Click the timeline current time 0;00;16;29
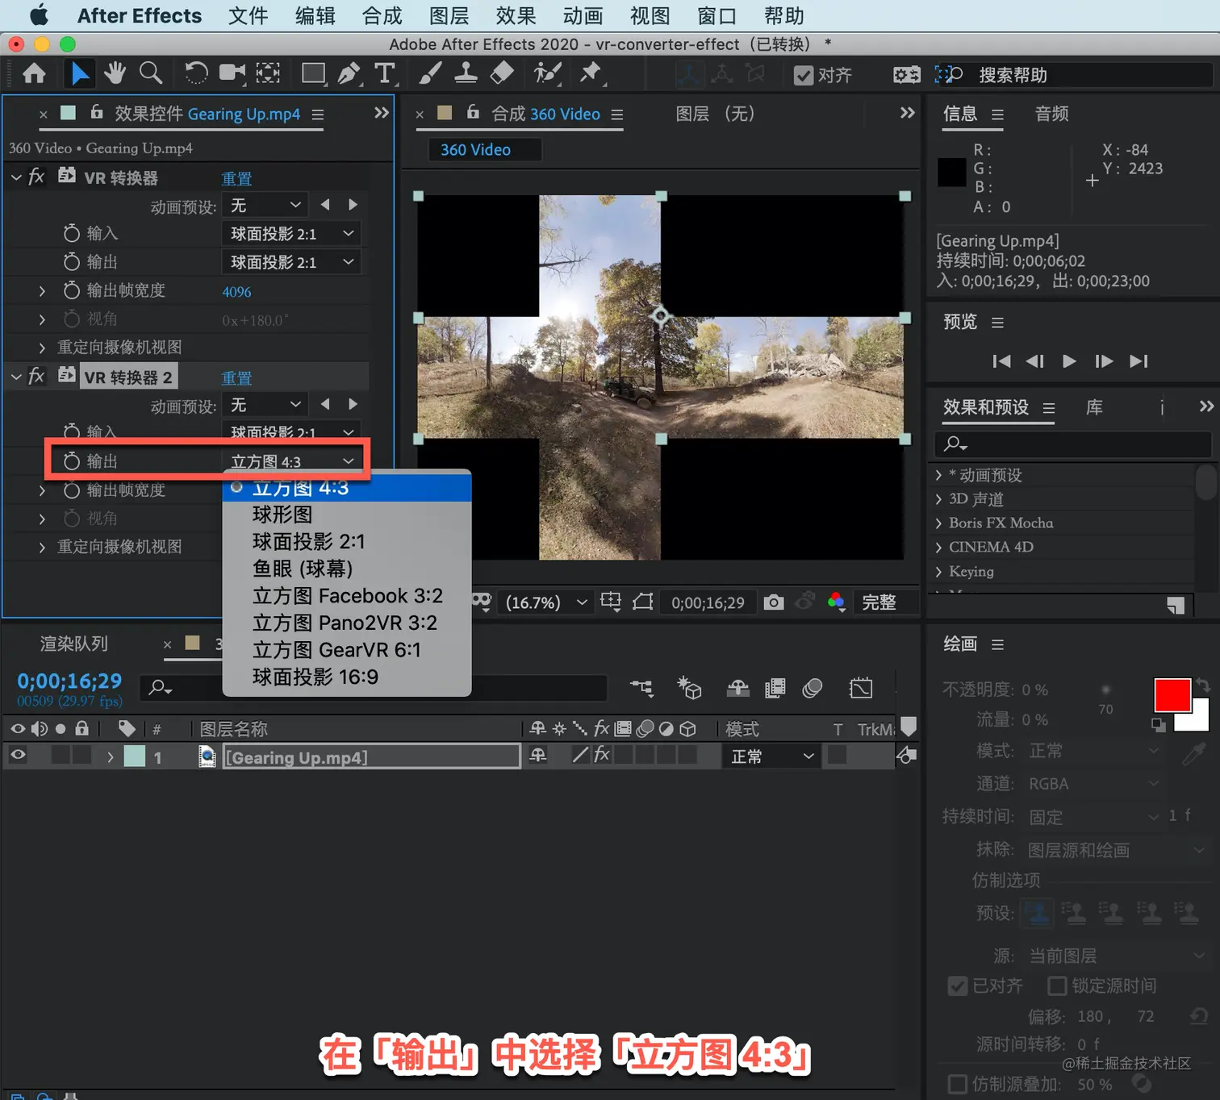The height and width of the screenshot is (1100, 1220). 69,681
